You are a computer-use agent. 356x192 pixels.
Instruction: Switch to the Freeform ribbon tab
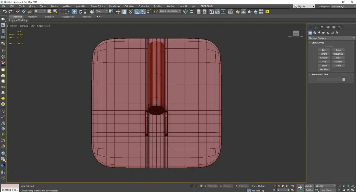point(32,17)
